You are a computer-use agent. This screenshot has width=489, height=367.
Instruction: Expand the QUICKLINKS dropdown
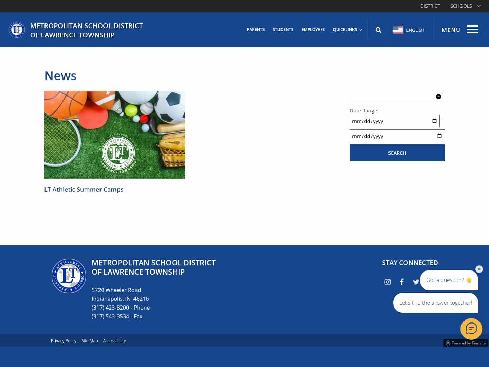click(347, 30)
